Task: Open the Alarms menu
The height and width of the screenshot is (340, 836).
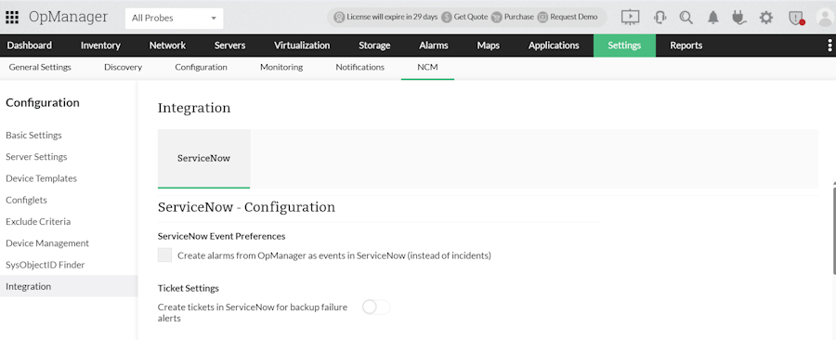Action: (x=434, y=46)
